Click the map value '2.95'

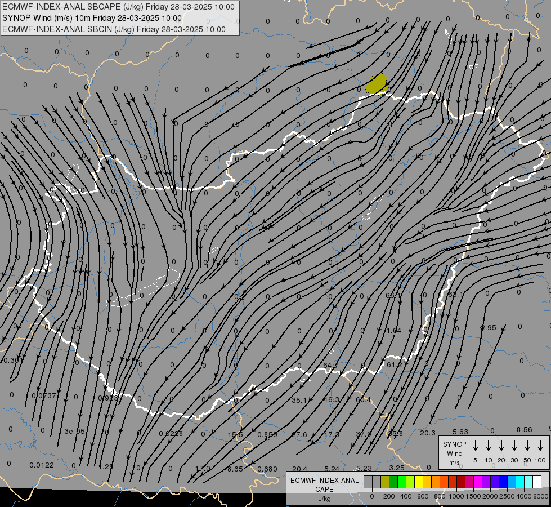pos(489,327)
